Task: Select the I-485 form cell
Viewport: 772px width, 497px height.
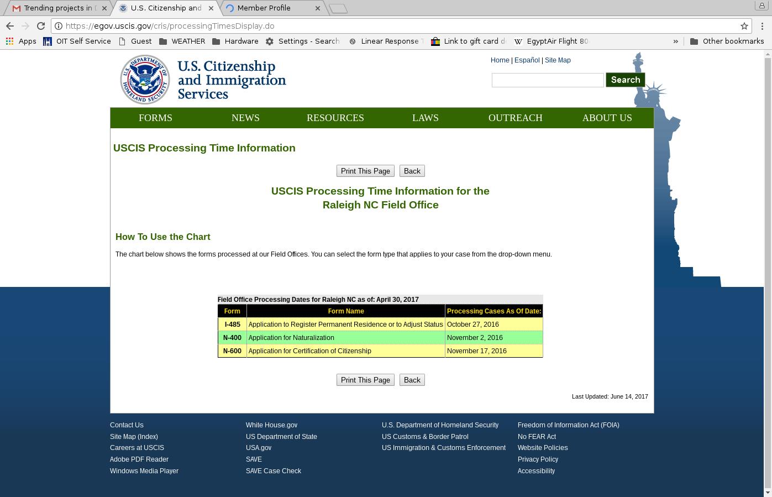Action: (232, 325)
